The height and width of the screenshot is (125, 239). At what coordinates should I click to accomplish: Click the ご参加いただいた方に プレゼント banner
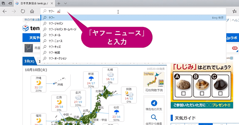click(x=202, y=105)
